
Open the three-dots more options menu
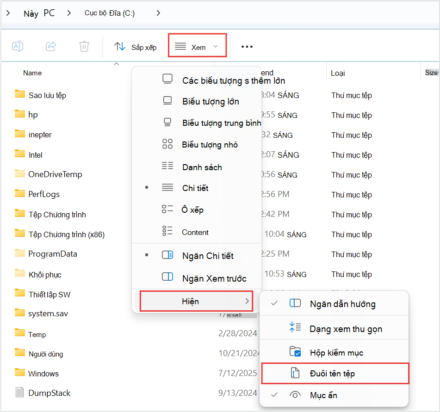click(x=247, y=47)
